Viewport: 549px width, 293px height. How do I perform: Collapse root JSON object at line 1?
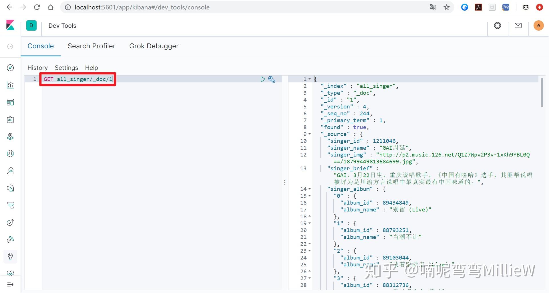tap(310, 79)
